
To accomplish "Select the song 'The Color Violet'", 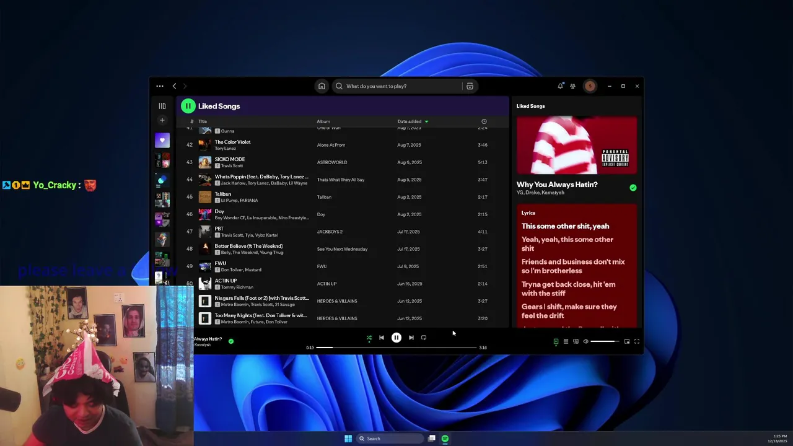I will pos(232,142).
